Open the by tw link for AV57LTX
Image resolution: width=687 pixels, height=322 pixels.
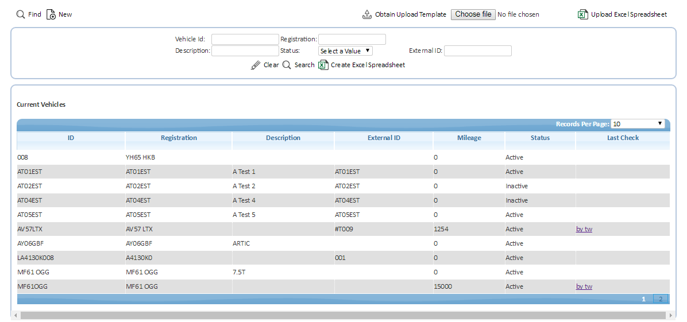coord(584,229)
